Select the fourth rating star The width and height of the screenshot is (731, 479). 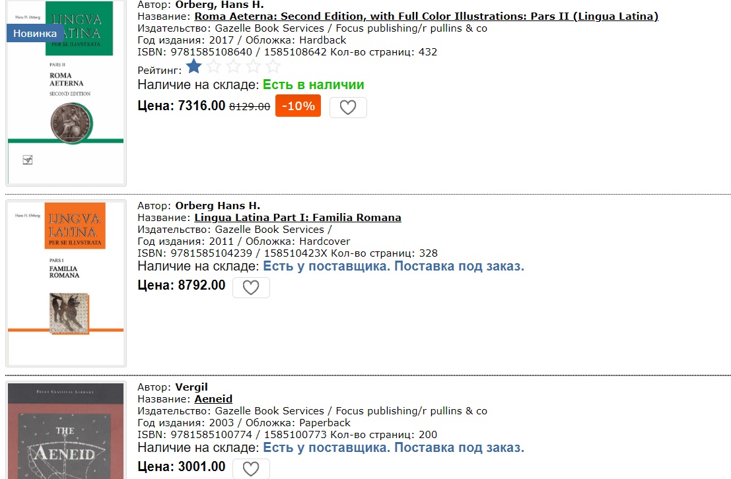point(254,67)
